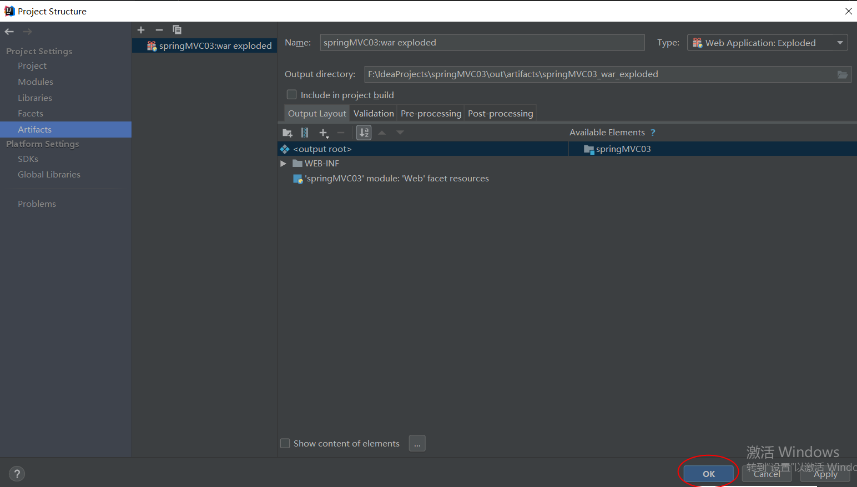Move selected element down

400,133
